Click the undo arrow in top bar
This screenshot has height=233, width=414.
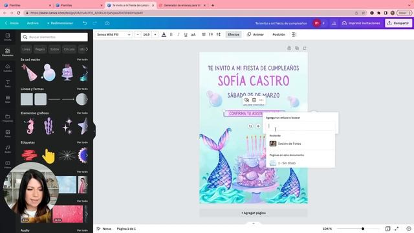click(x=85, y=23)
